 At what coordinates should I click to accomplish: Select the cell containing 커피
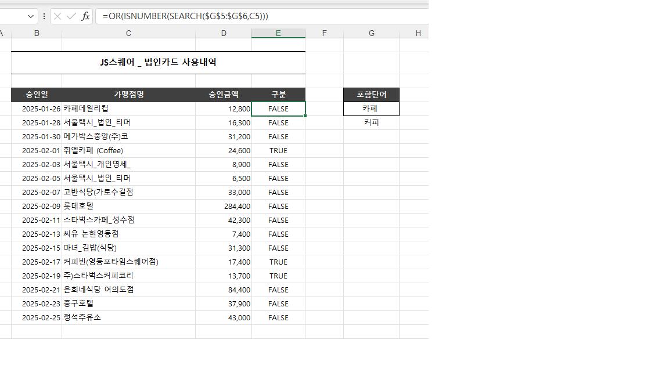click(x=371, y=122)
